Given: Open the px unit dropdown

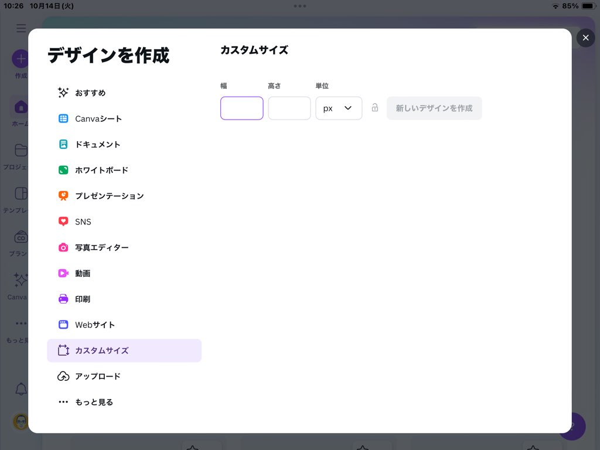Looking at the screenshot, I should pyautogui.click(x=339, y=108).
